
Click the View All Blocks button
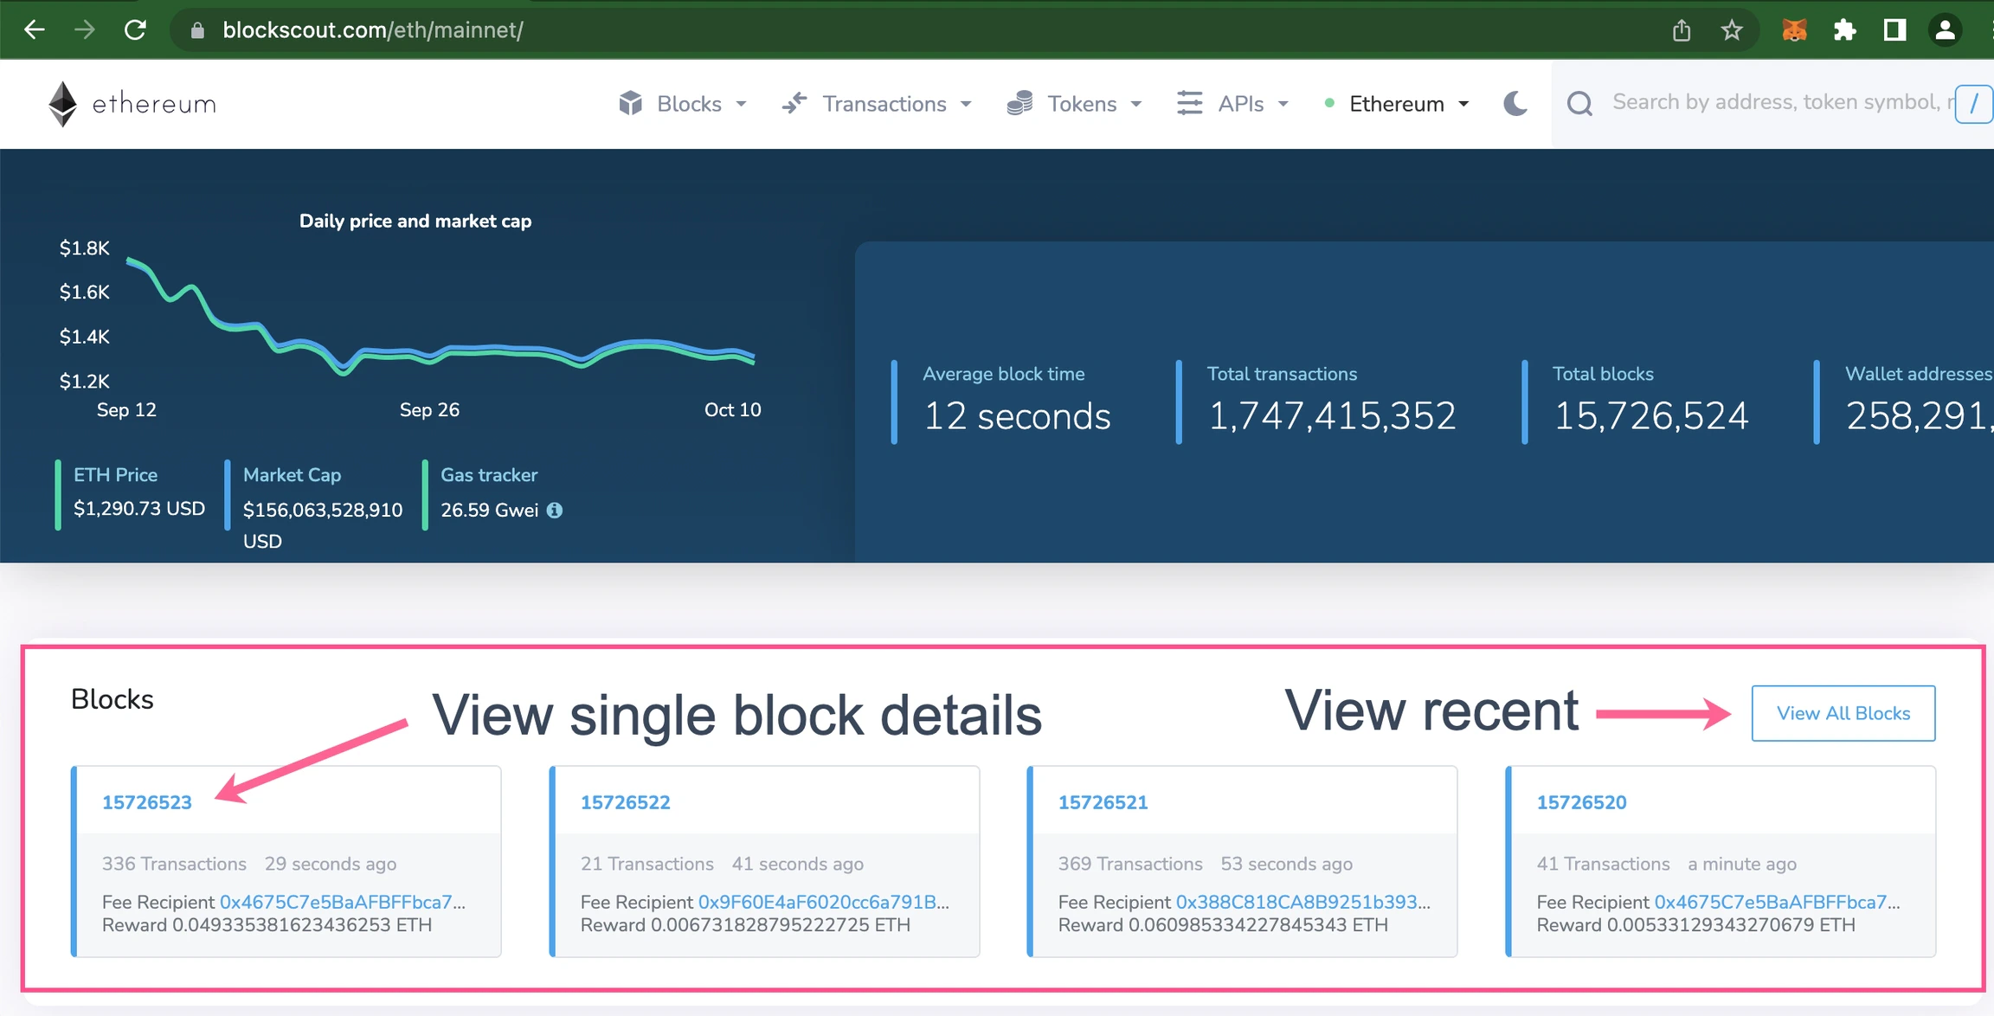1843,713
